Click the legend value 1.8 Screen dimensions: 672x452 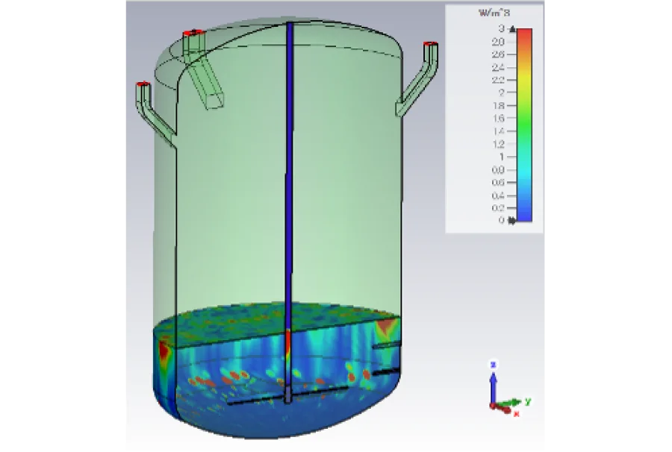click(x=498, y=106)
